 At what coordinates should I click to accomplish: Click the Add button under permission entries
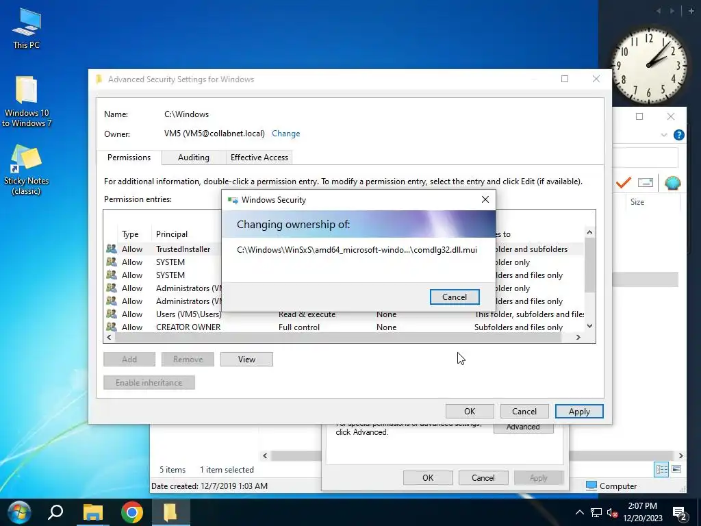pos(129,359)
